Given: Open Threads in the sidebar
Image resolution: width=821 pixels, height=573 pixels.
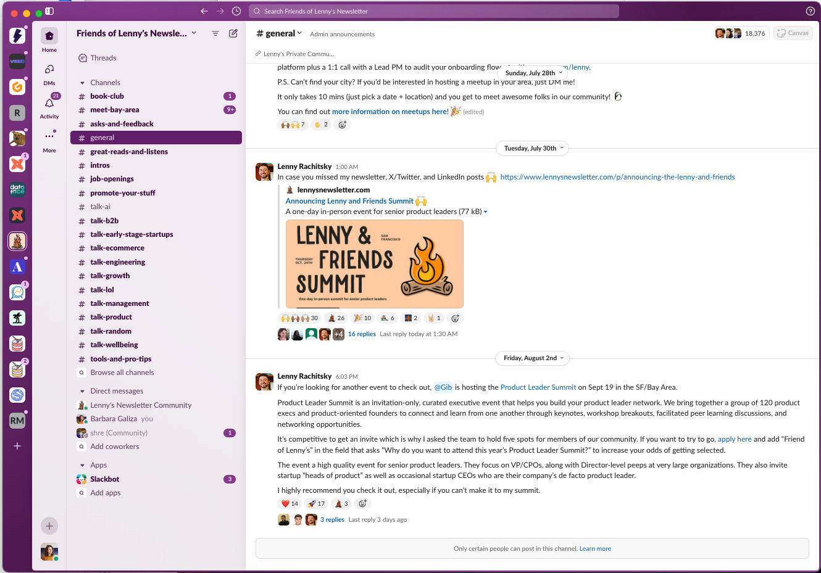Looking at the screenshot, I should (156, 58).
